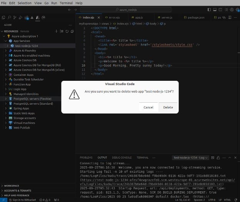Screen dimensions: 240x202
Task: Split the editor to the right
Action: coord(230,17)
